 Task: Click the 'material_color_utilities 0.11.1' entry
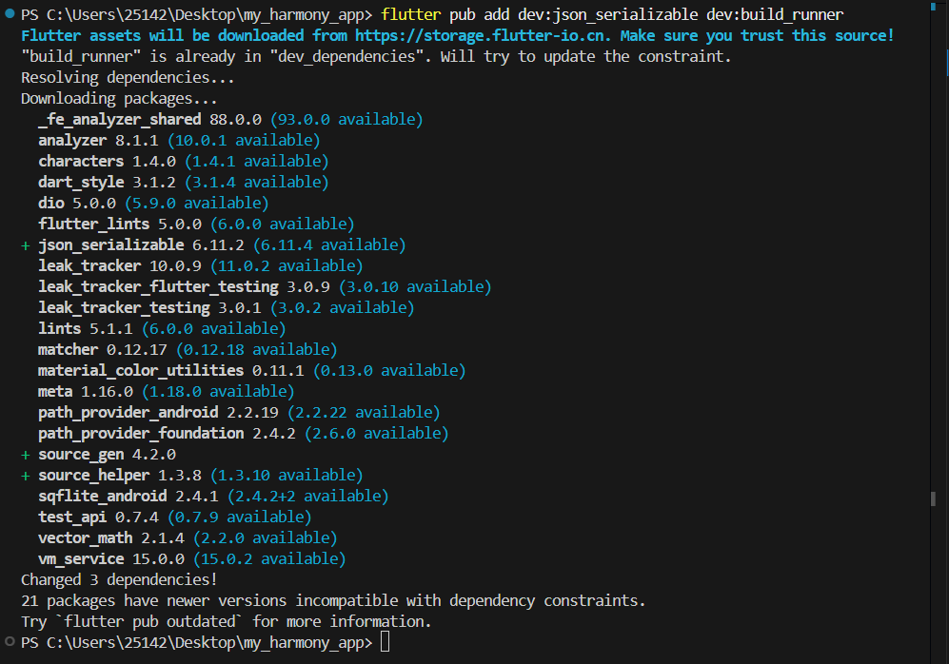(x=171, y=371)
